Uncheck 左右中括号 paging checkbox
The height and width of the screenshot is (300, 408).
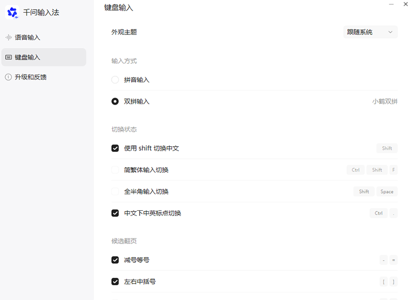115,281
